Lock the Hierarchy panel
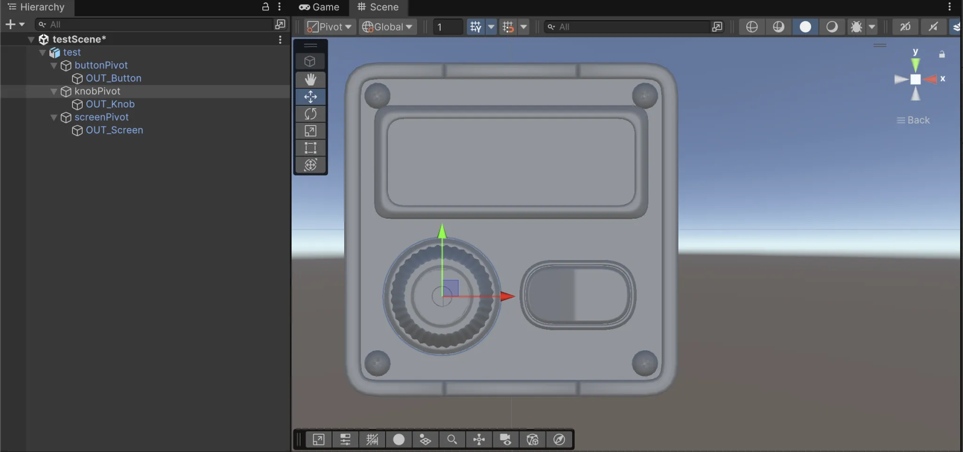The image size is (963, 452). click(266, 7)
